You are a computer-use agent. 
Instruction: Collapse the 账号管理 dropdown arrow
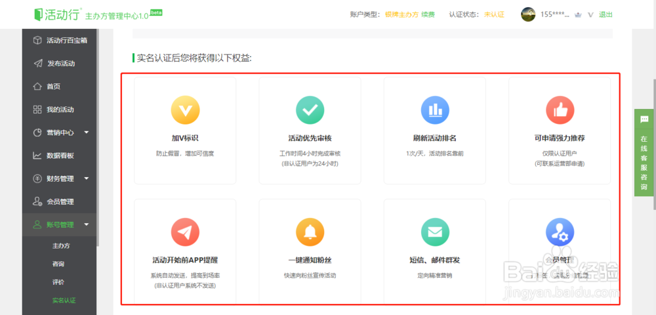87,224
